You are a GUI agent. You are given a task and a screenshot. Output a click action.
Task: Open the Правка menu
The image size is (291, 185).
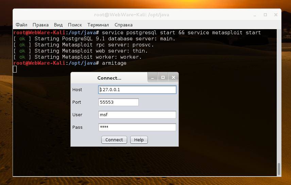(x=40, y=25)
